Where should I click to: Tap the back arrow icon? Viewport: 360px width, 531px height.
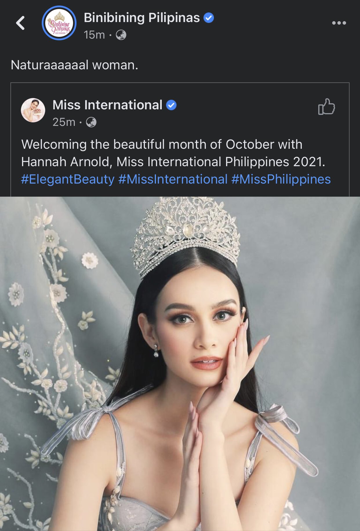(20, 23)
